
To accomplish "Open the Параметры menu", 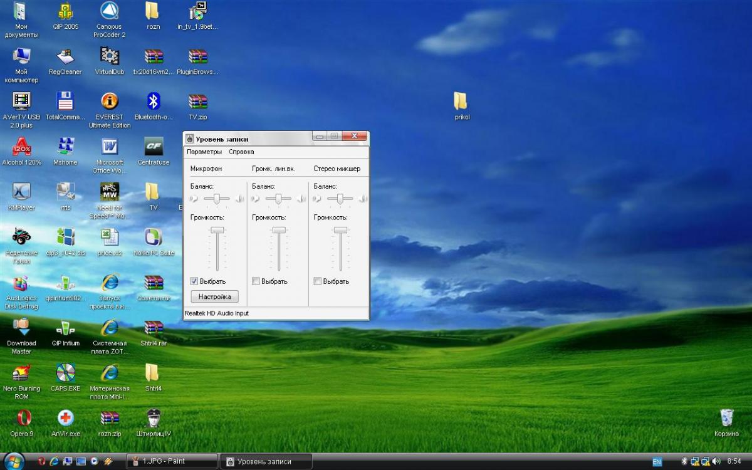I will coord(204,152).
